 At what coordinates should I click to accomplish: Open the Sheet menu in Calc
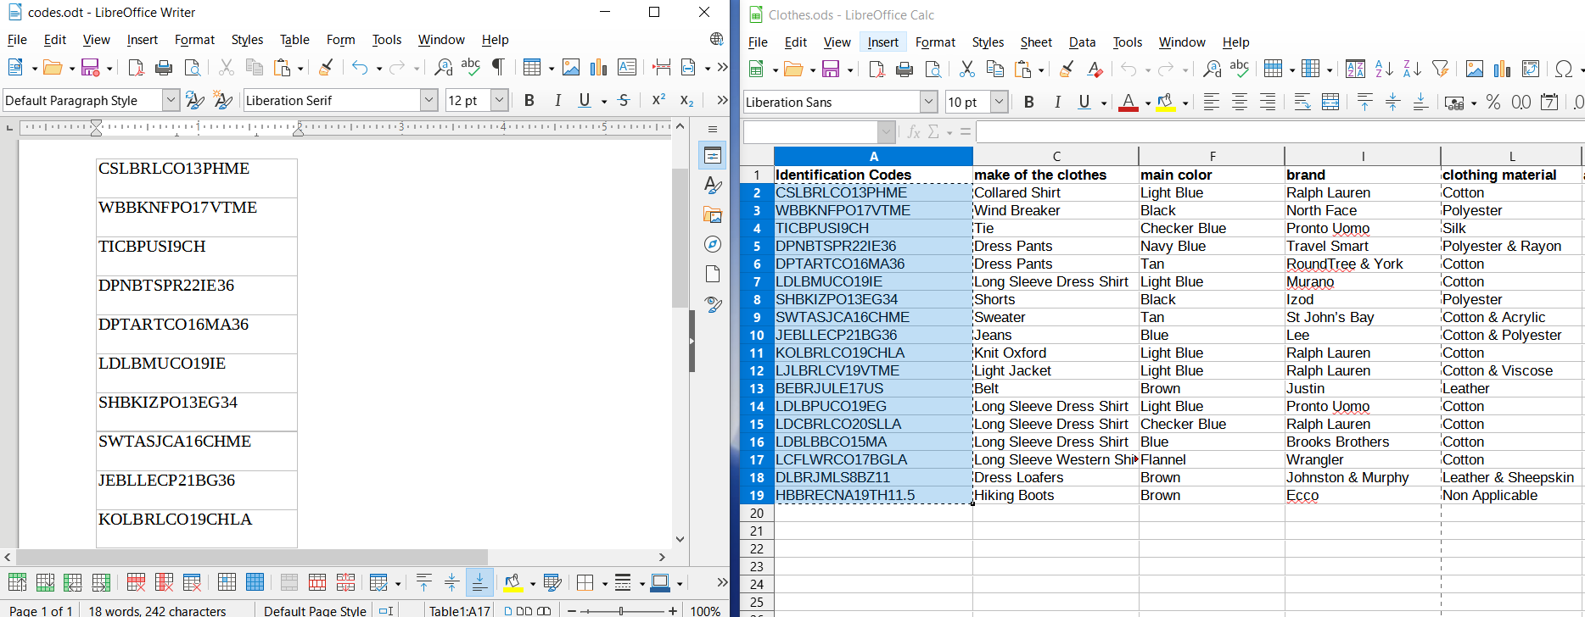[x=1036, y=42]
